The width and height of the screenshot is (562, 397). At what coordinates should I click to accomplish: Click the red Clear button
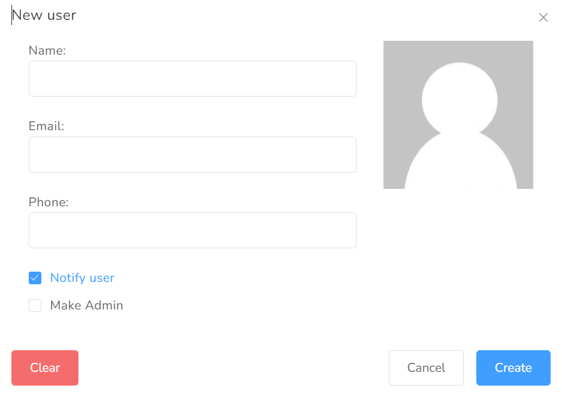point(45,368)
